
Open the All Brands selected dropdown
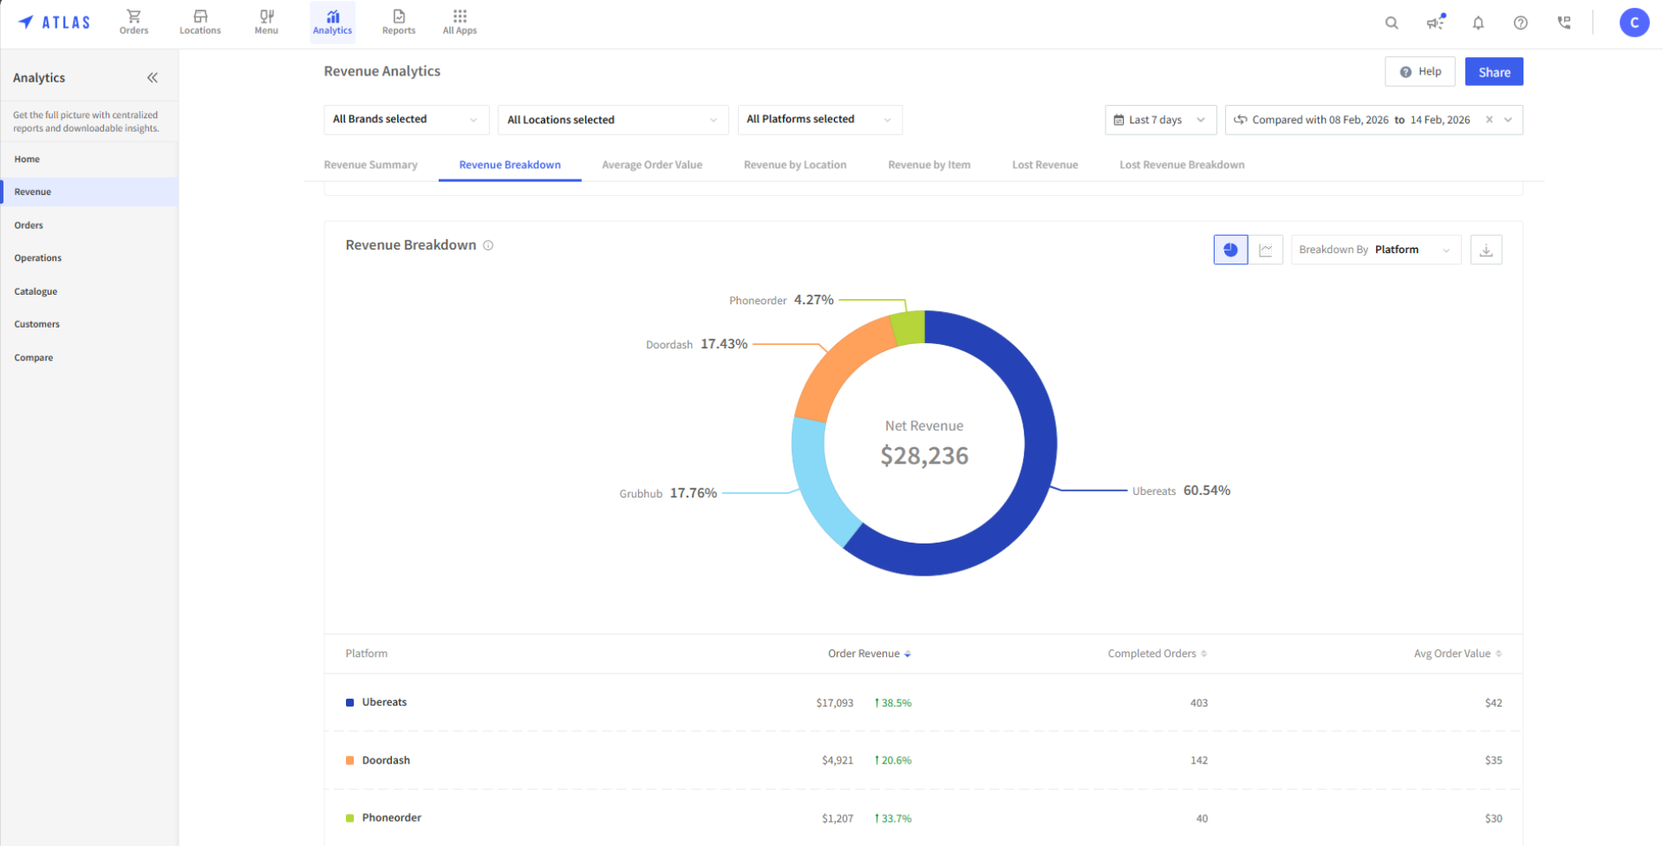406,120
